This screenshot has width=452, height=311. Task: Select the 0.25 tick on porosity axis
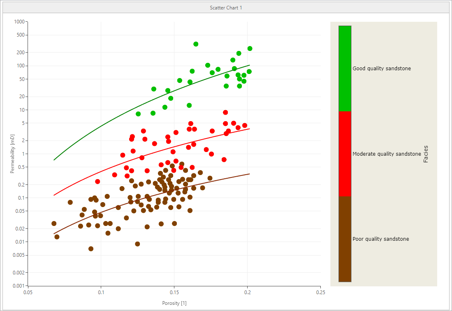click(x=320, y=293)
